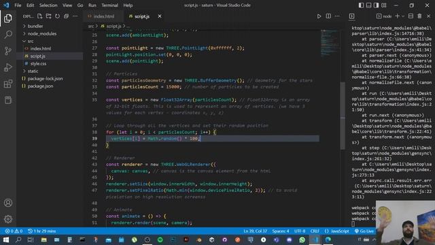Click the CRLF line ending status item
Viewport: 435px width, 245px height.
pyautogui.click(x=315, y=231)
